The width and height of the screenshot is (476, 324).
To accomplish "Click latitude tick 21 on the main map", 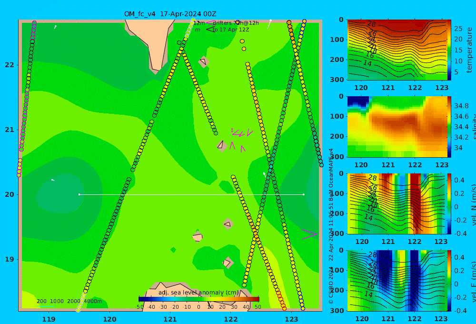I will [10, 130].
